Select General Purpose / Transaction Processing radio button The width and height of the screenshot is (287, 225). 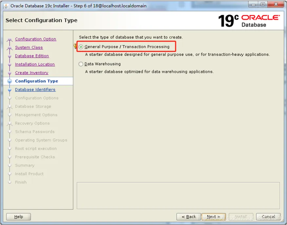tap(81, 47)
